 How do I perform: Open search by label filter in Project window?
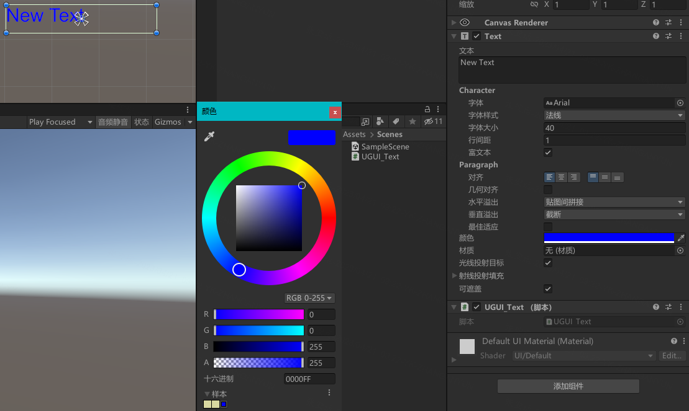point(396,122)
